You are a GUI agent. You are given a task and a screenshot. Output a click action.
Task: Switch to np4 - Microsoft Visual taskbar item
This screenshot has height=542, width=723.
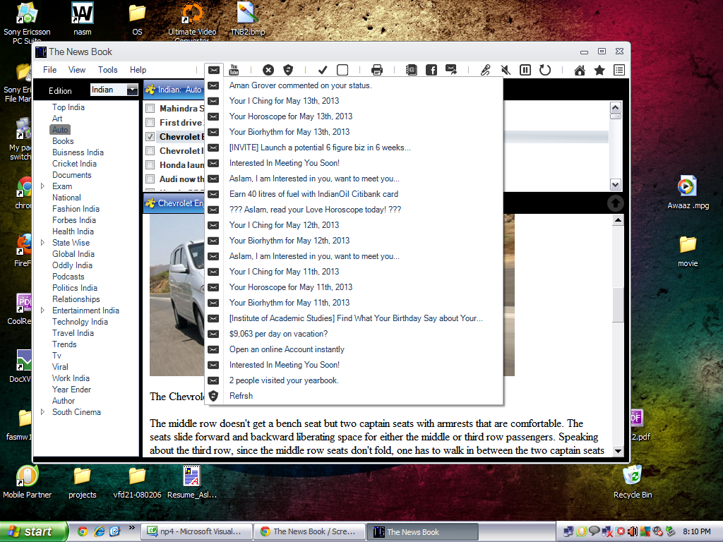click(198, 531)
